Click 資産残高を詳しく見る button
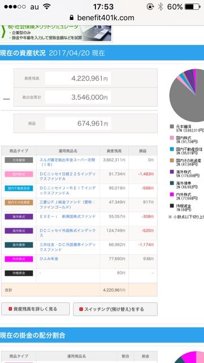The height and width of the screenshot is (363, 204). pyautogui.click(x=35, y=309)
